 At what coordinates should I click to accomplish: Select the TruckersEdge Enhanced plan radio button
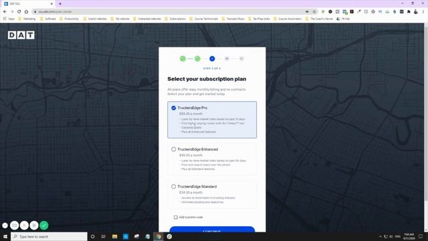click(174, 149)
